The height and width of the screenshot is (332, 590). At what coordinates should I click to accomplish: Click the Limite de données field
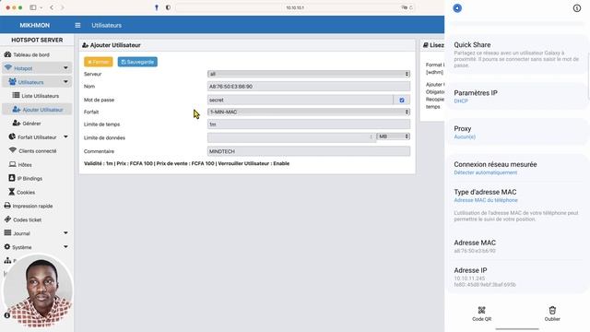(x=291, y=137)
